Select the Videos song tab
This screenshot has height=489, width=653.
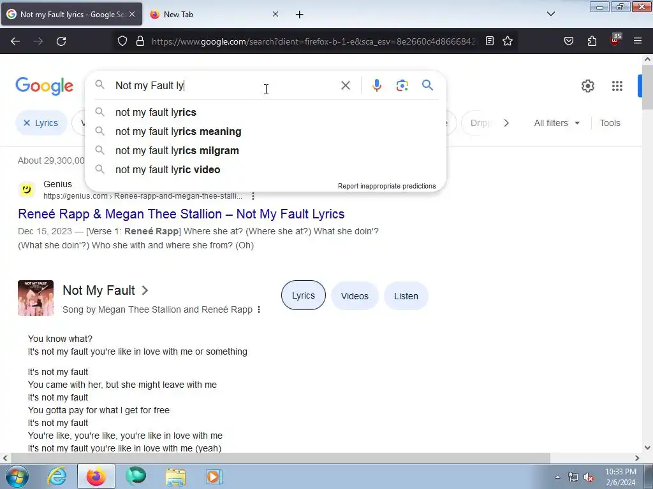click(355, 295)
